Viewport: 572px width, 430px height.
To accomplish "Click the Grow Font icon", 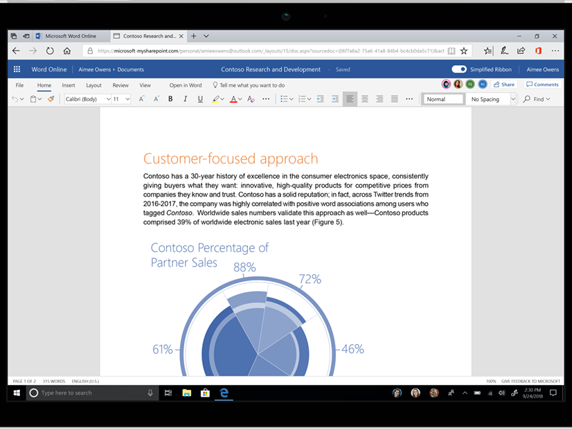I will click(x=141, y=99).
